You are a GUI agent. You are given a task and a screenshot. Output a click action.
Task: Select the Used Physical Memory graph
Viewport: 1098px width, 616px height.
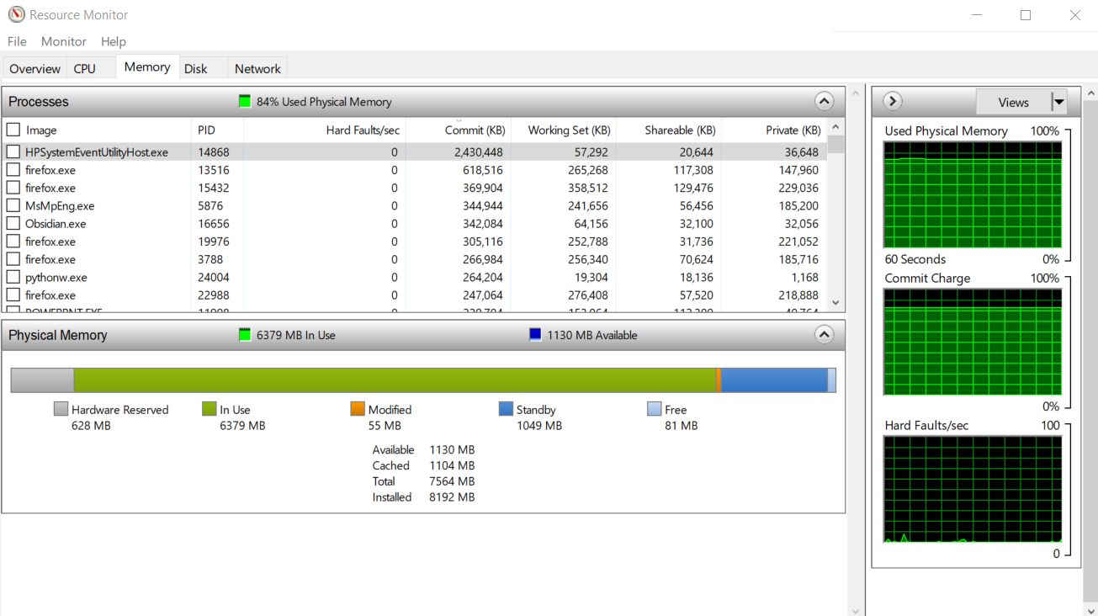click(x=972, y=194)
